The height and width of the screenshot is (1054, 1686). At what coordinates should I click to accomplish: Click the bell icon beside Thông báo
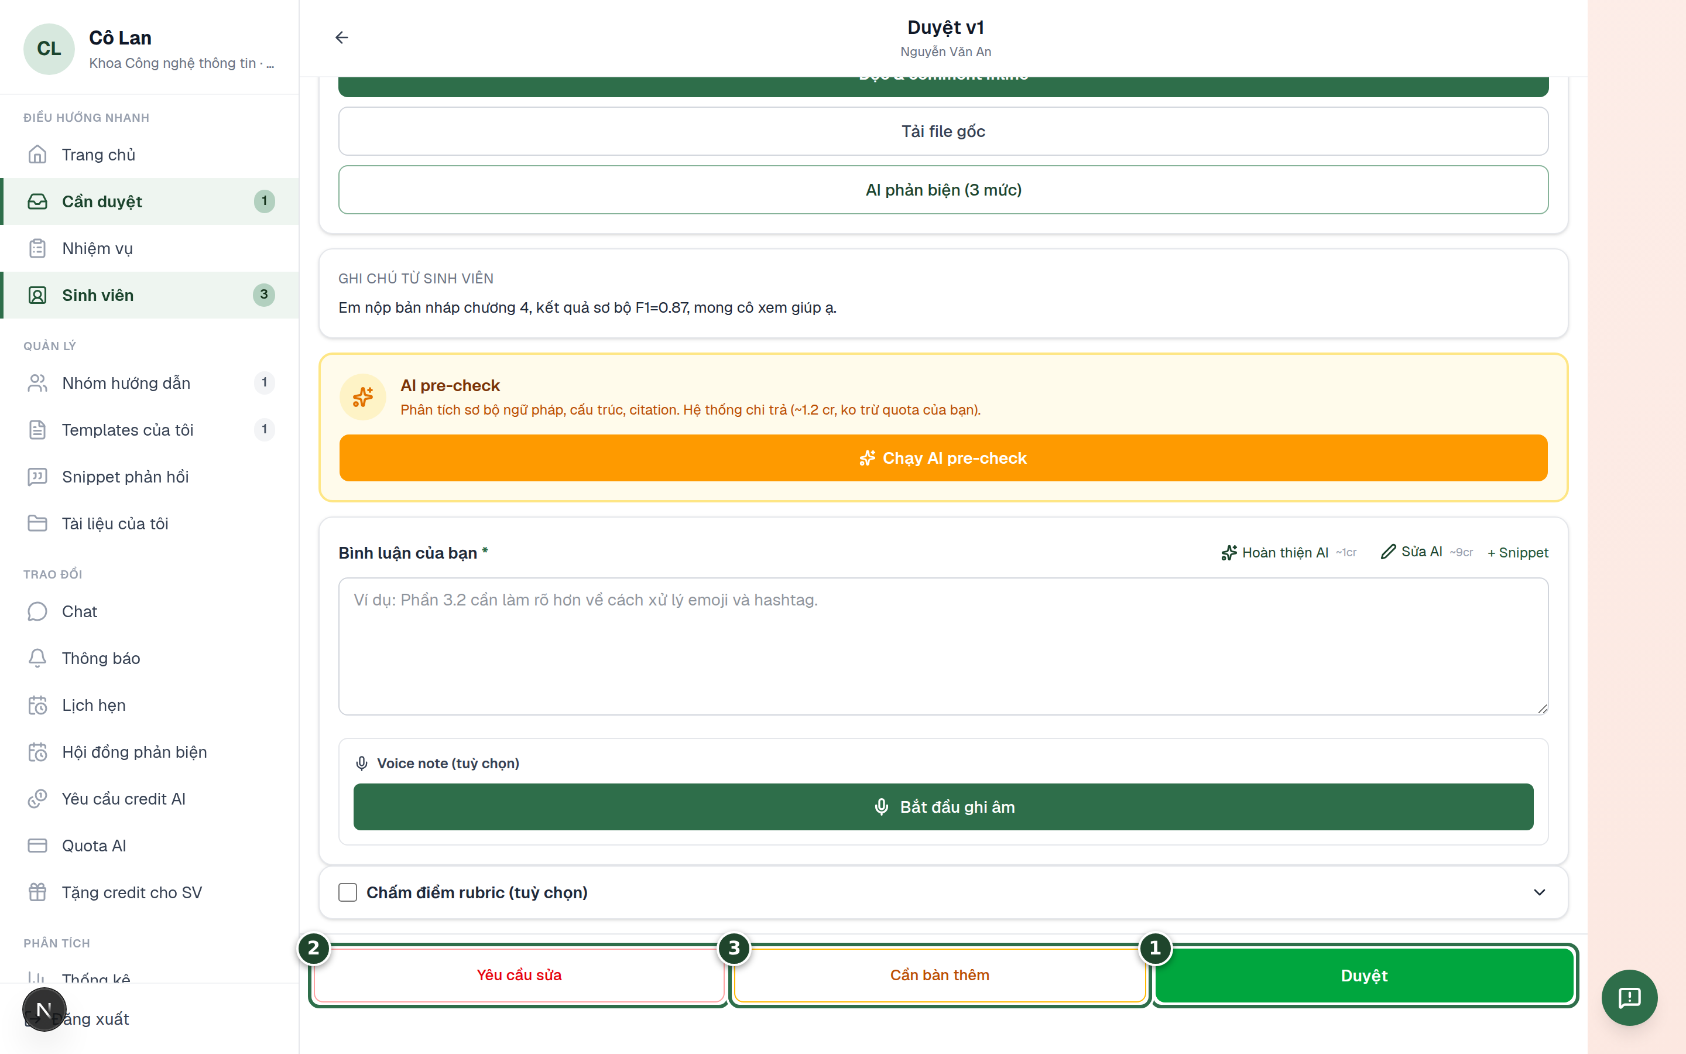pyautogui.click(x=37, y=658)
